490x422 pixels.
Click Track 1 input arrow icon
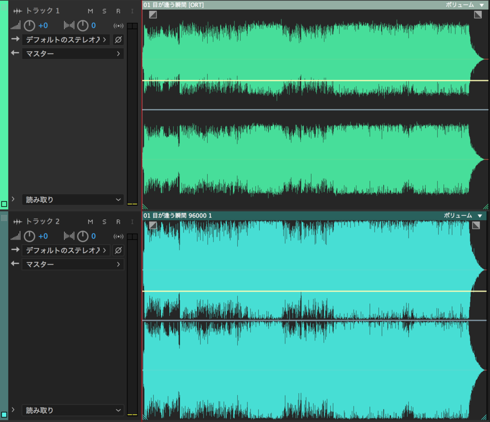[x=15, y=39]
